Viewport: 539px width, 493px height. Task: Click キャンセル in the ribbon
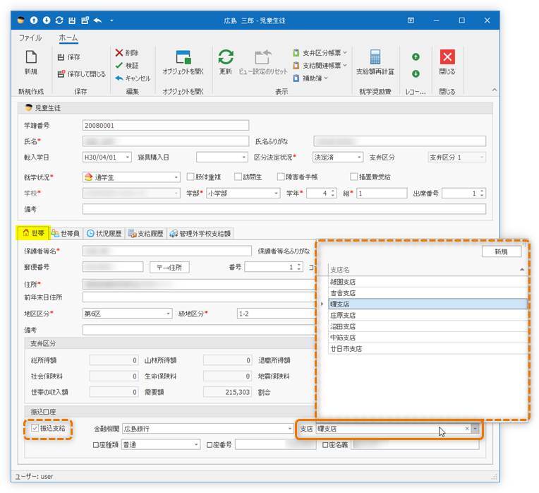click(133, 78)
